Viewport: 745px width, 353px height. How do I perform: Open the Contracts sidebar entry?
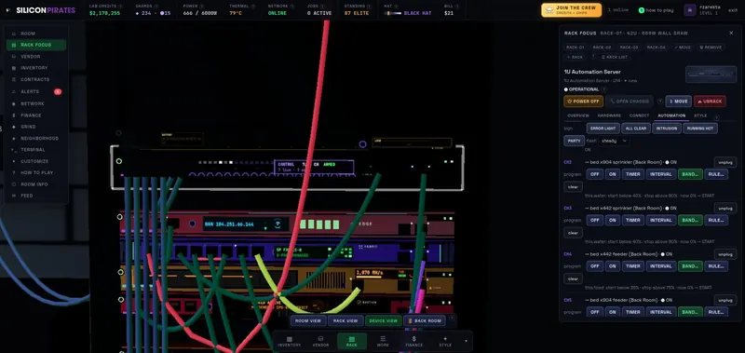pyautogui.click(x=36, y=80)
